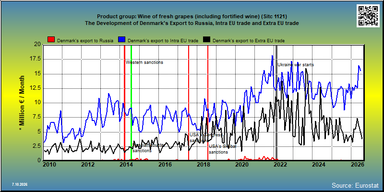The image size is (384, 192).
Task: Click the Western sanctions annotation
Action: [x=144, y=62]
